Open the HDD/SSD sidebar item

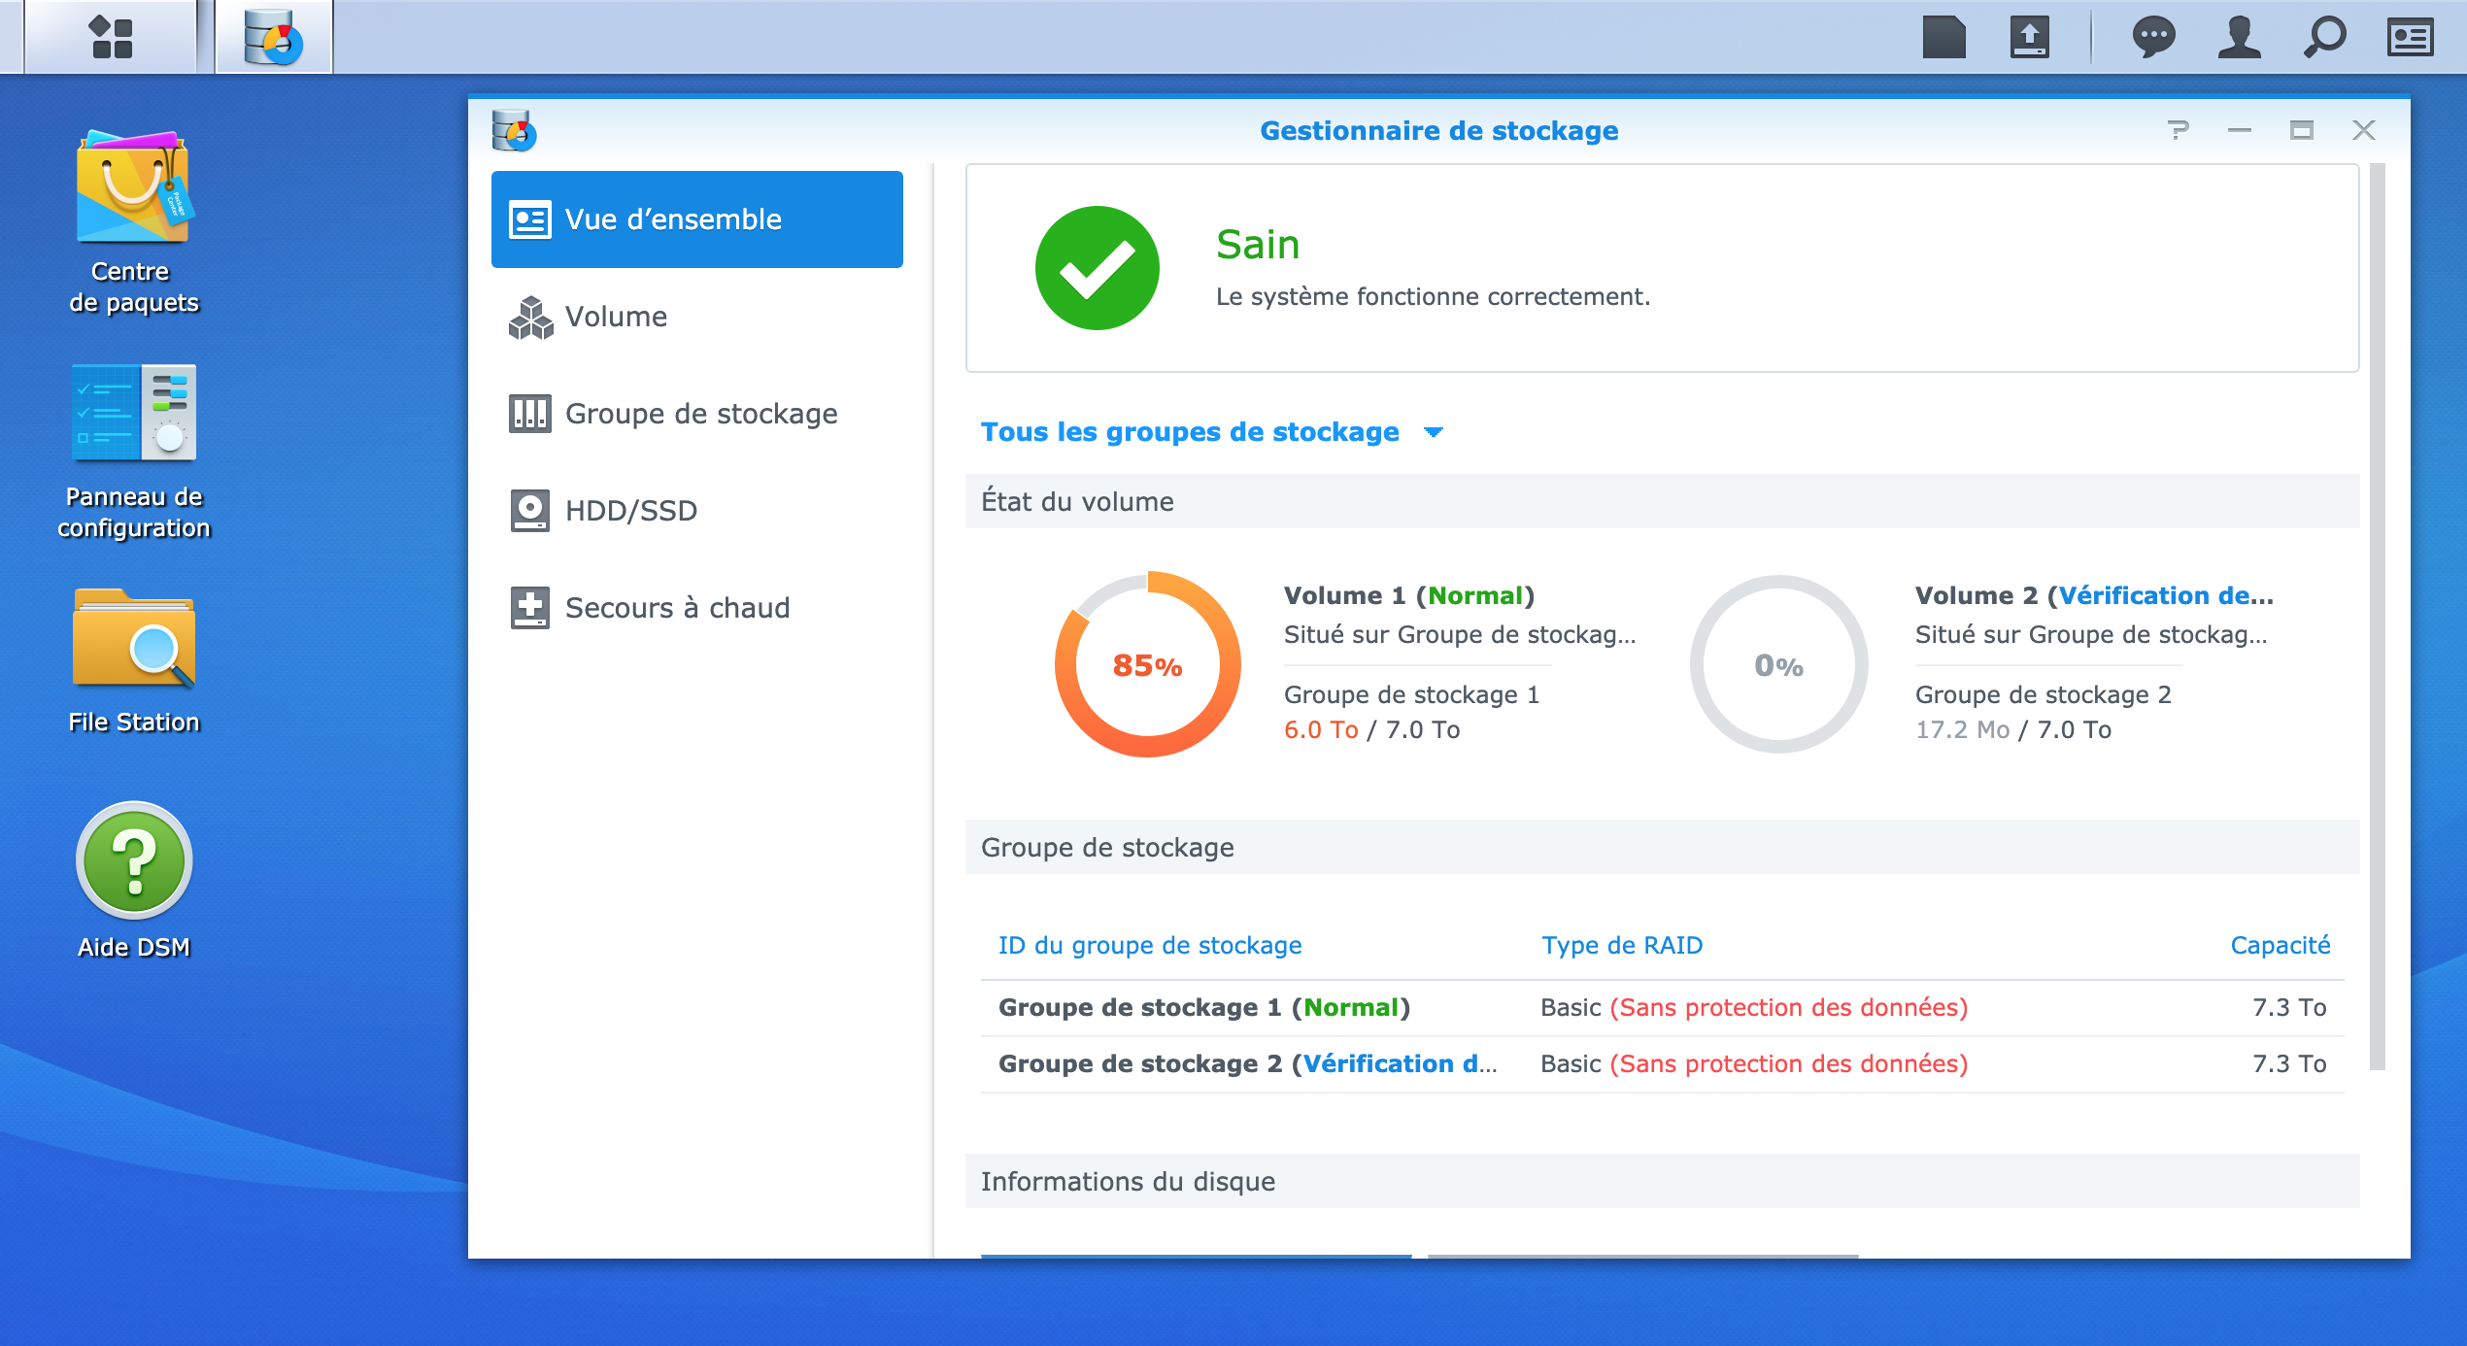pyautogui.click(x=630, y=511)
